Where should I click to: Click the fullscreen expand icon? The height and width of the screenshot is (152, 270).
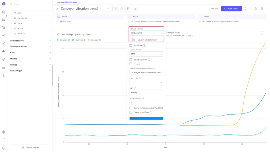245,9
